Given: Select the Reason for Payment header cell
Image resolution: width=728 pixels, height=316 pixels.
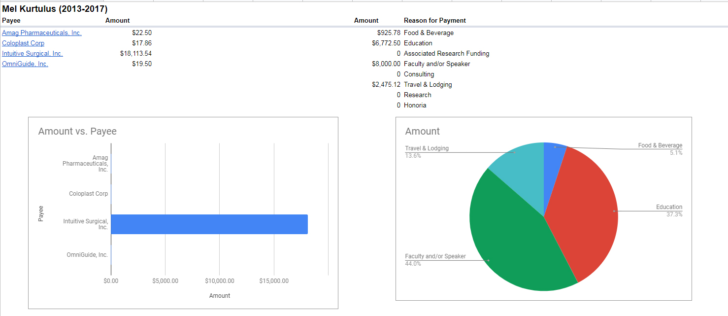Looking at the screenshot, I should click(434, 21).
